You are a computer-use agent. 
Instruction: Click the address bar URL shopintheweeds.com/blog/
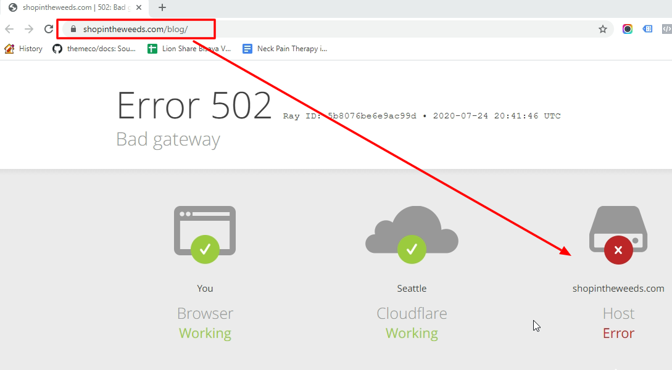135,29
